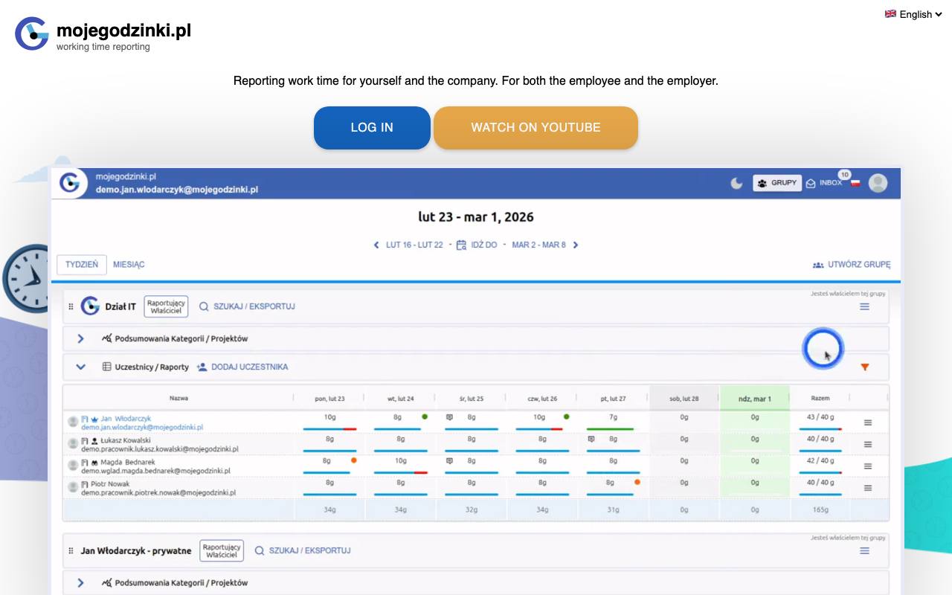Select the MIESIĄC tab
This screenshot has width=952, height=595.
point(129,264)
